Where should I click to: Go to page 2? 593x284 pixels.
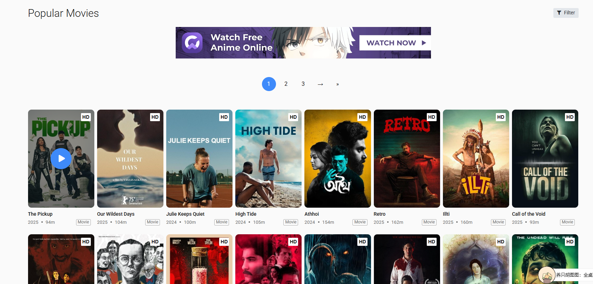point(286,84)
